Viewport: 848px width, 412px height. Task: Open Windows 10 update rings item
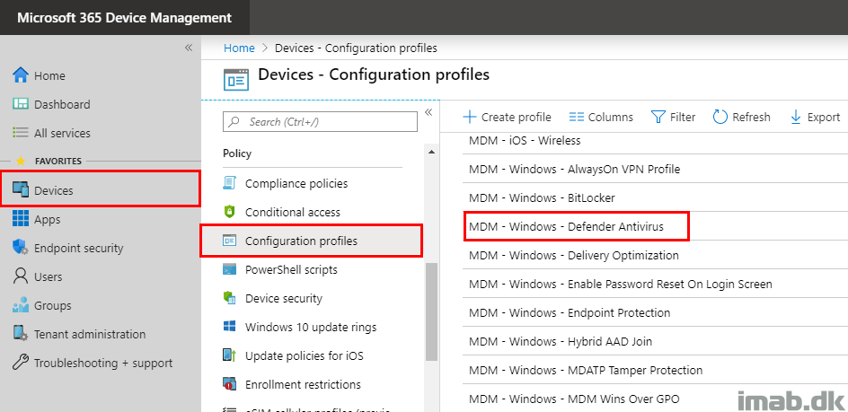(x=311, y=327)
